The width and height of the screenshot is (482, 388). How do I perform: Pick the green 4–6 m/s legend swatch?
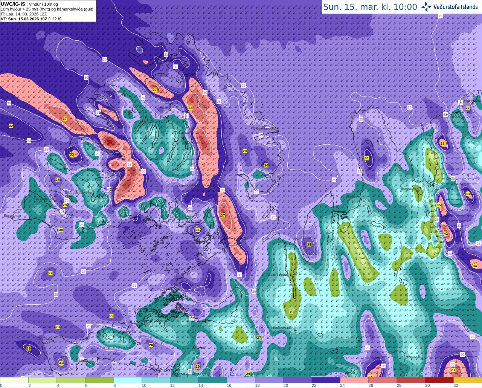(x=71, y=380)
